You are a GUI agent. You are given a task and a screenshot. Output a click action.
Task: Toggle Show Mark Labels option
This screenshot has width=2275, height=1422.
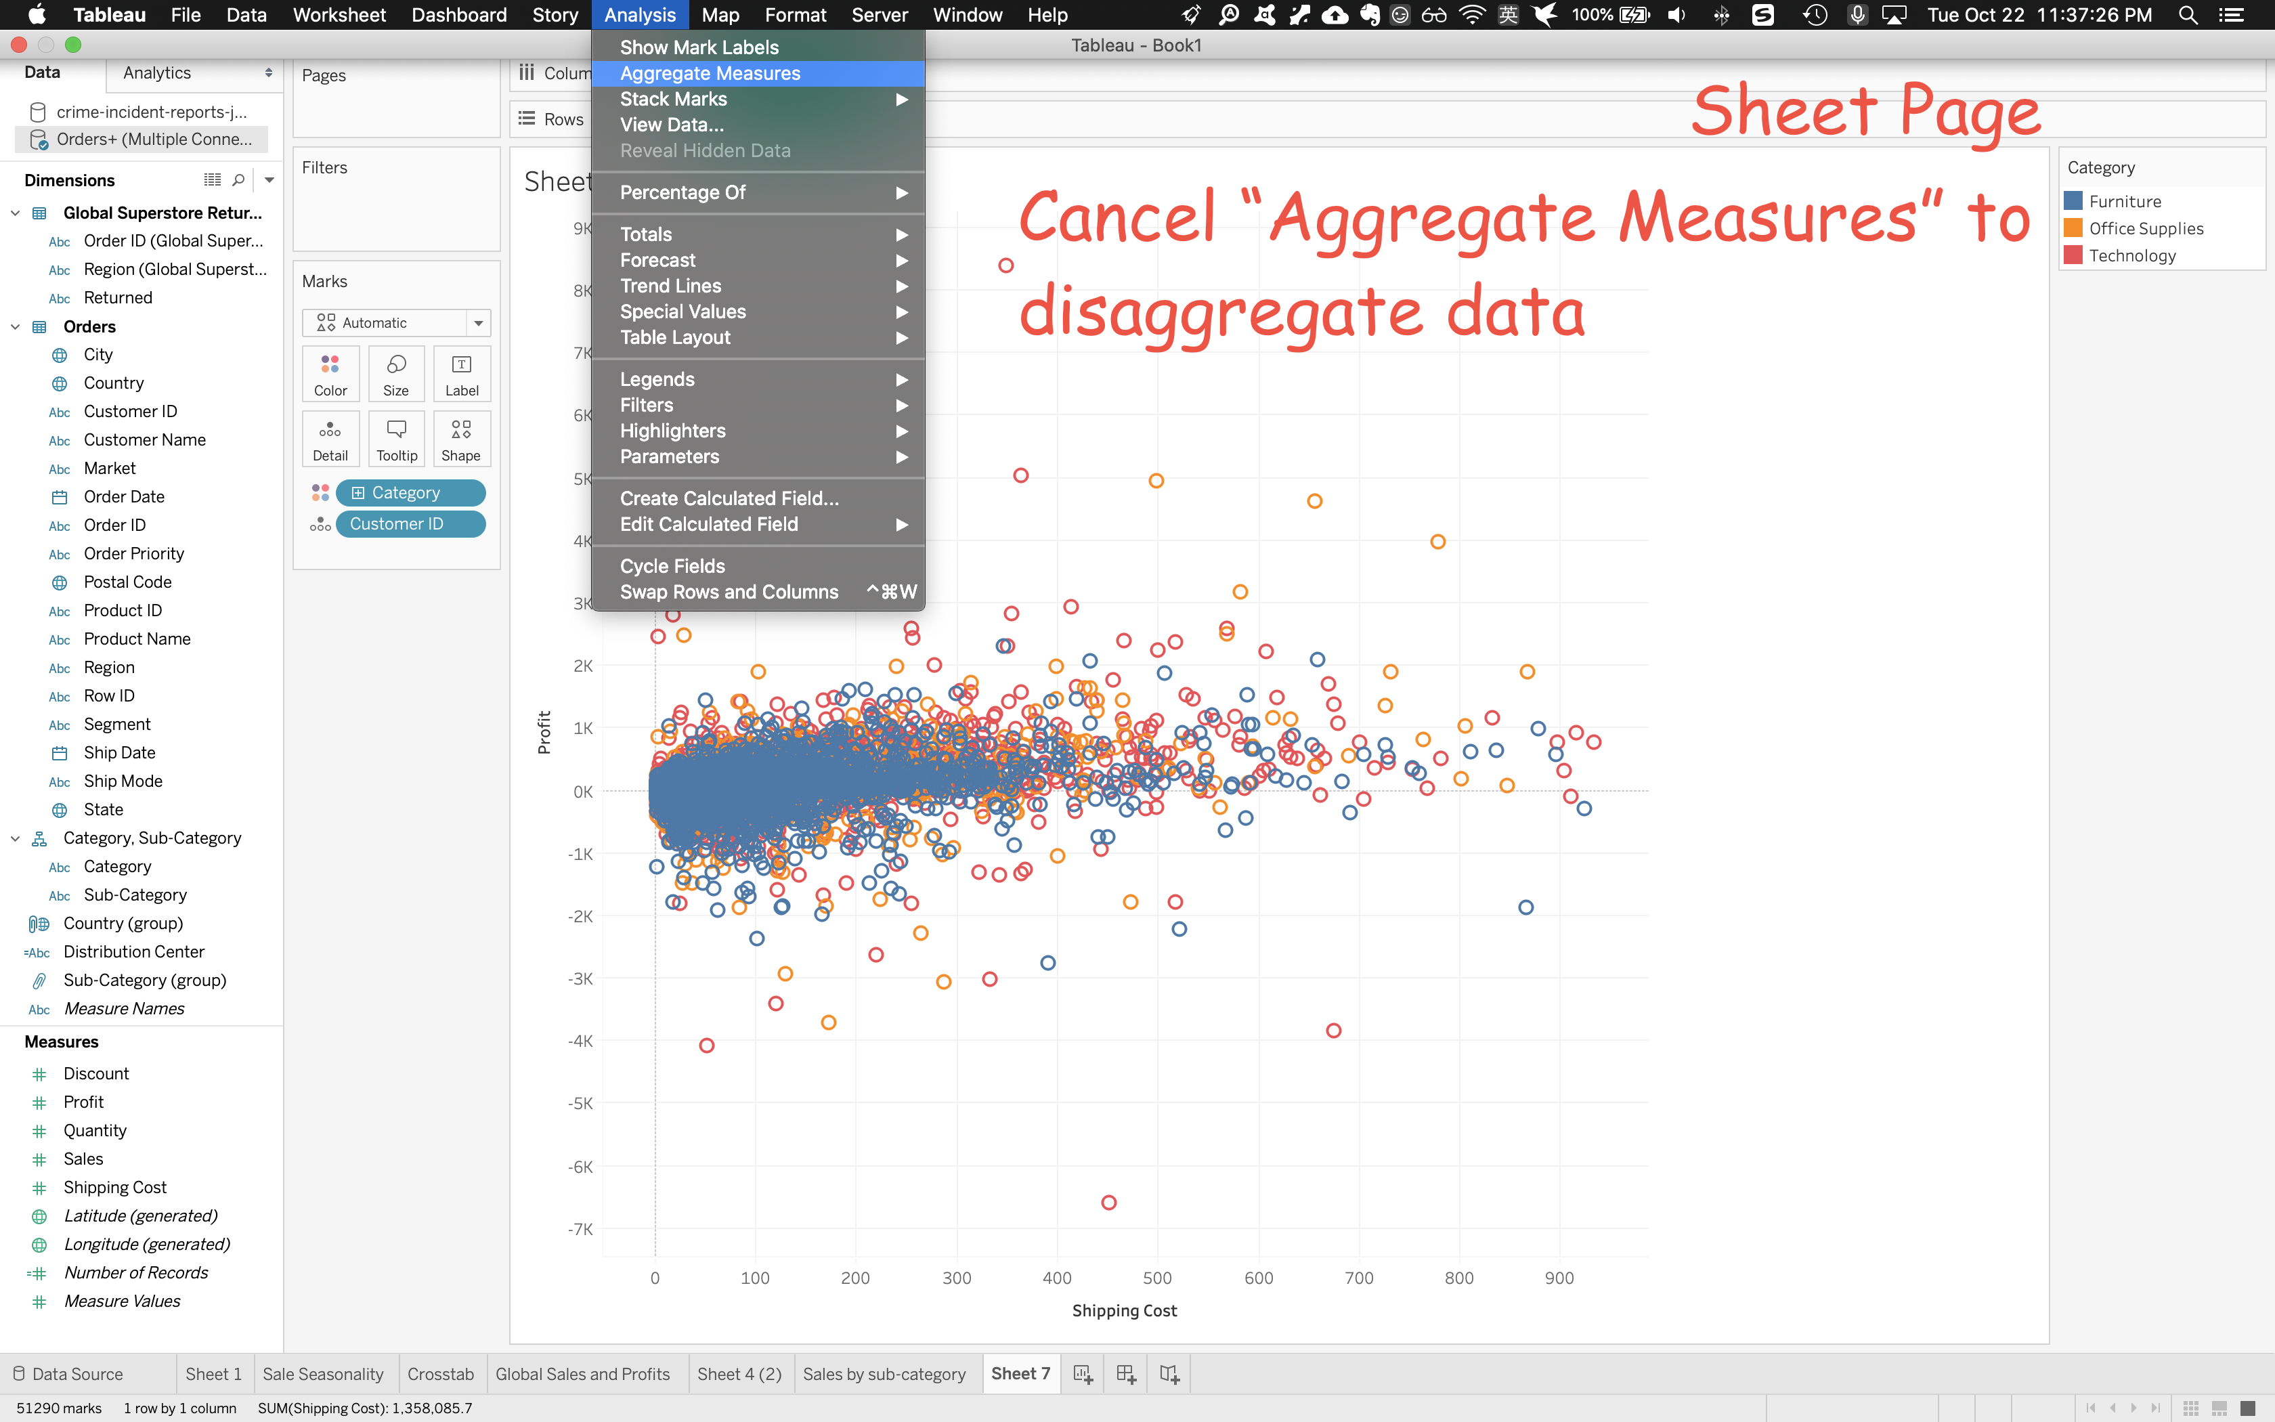click(699, 47)
